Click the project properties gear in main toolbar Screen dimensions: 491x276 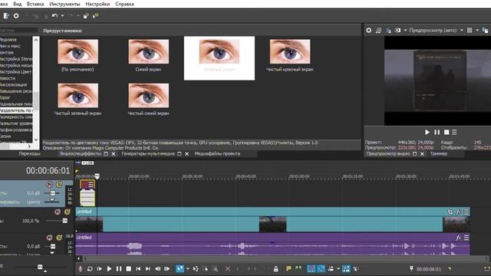click(16, 15)
